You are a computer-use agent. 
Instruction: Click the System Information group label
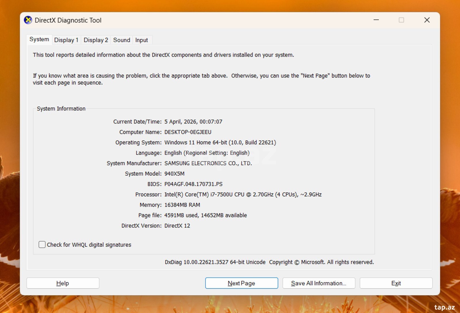tap(61, 109)
